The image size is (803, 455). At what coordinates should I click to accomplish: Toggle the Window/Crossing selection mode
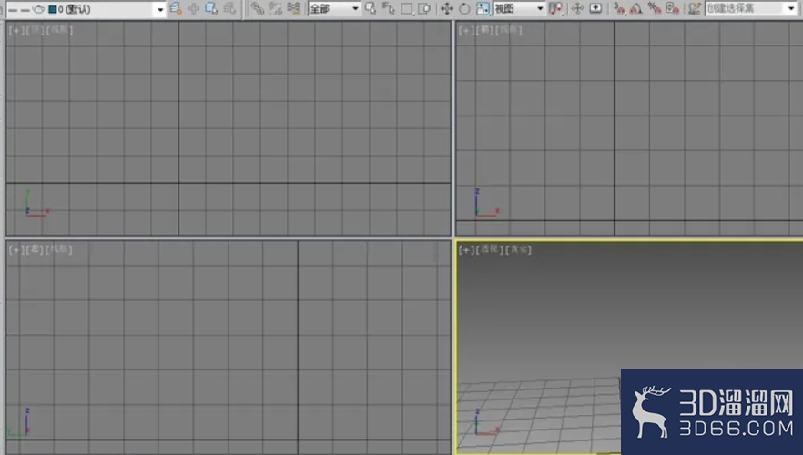[424, 9]
